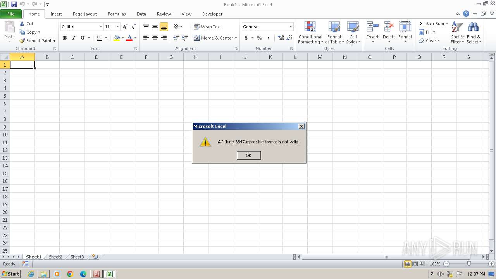Select the Format Painter brush
Image resolution: width=496 pixels, height=279 pixels.
pos(22,41)
